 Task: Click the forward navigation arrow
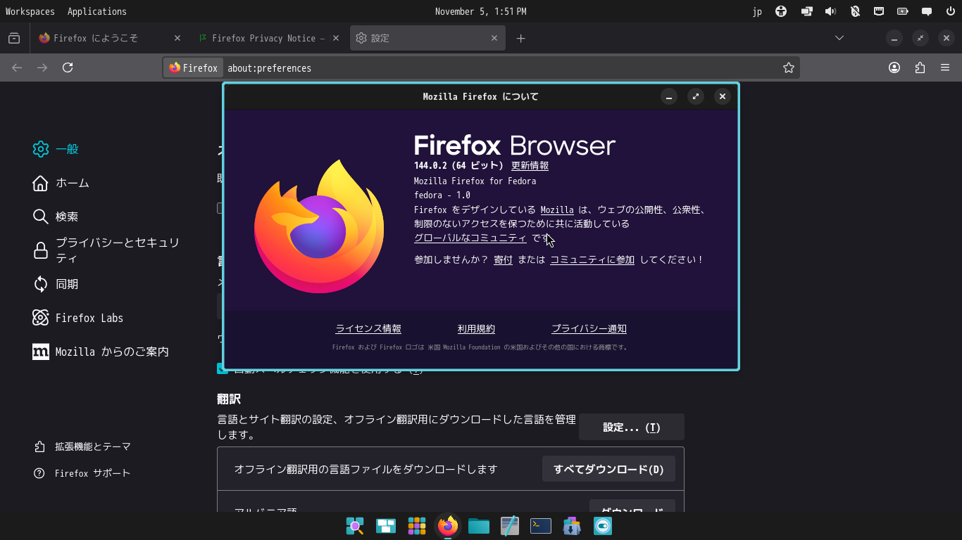(42, 67)
